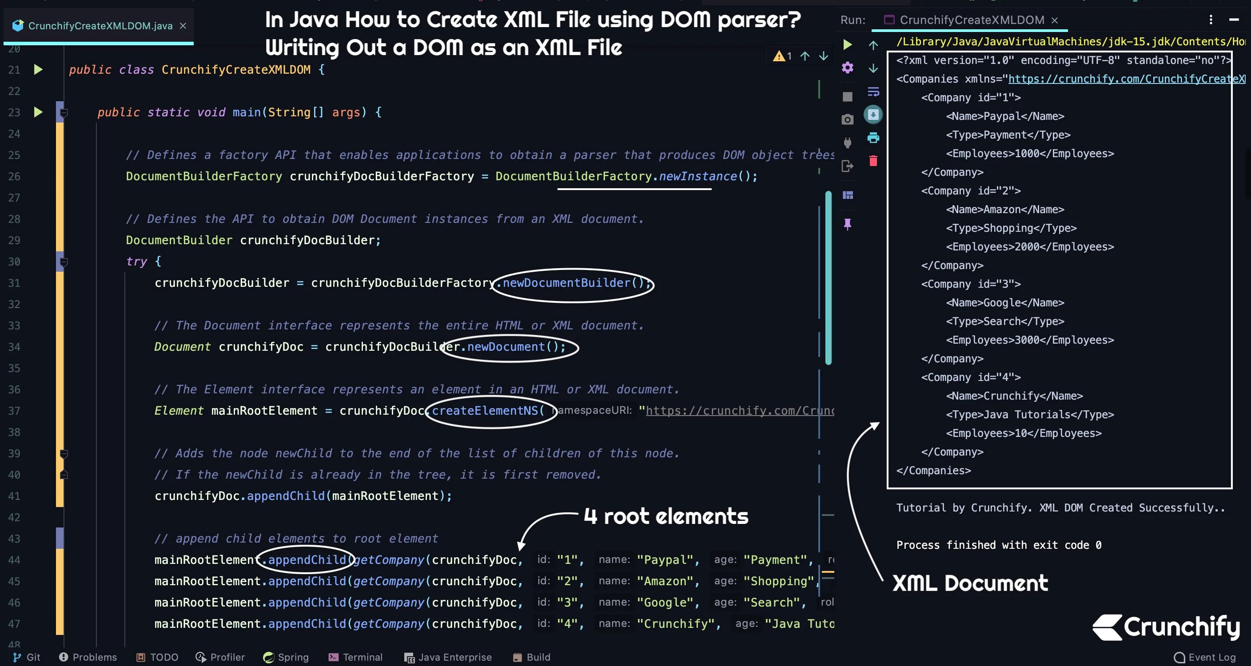The height and width of the screenshot is (666, 1251).
Task: Click the red Clear All trash icon
Action: [x=873, y=161]
